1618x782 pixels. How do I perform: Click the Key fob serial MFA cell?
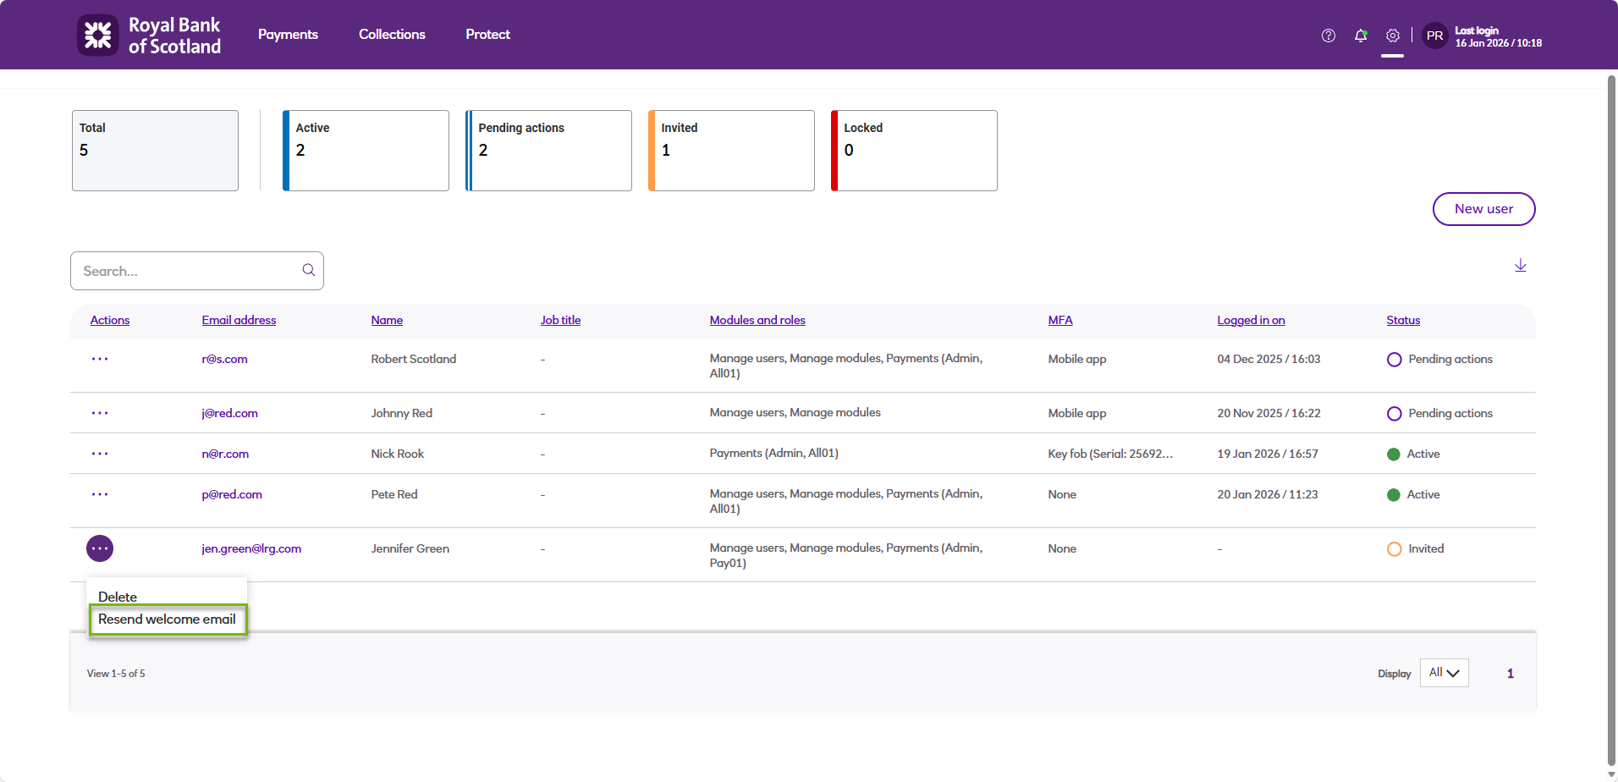tap(1110, 454)
